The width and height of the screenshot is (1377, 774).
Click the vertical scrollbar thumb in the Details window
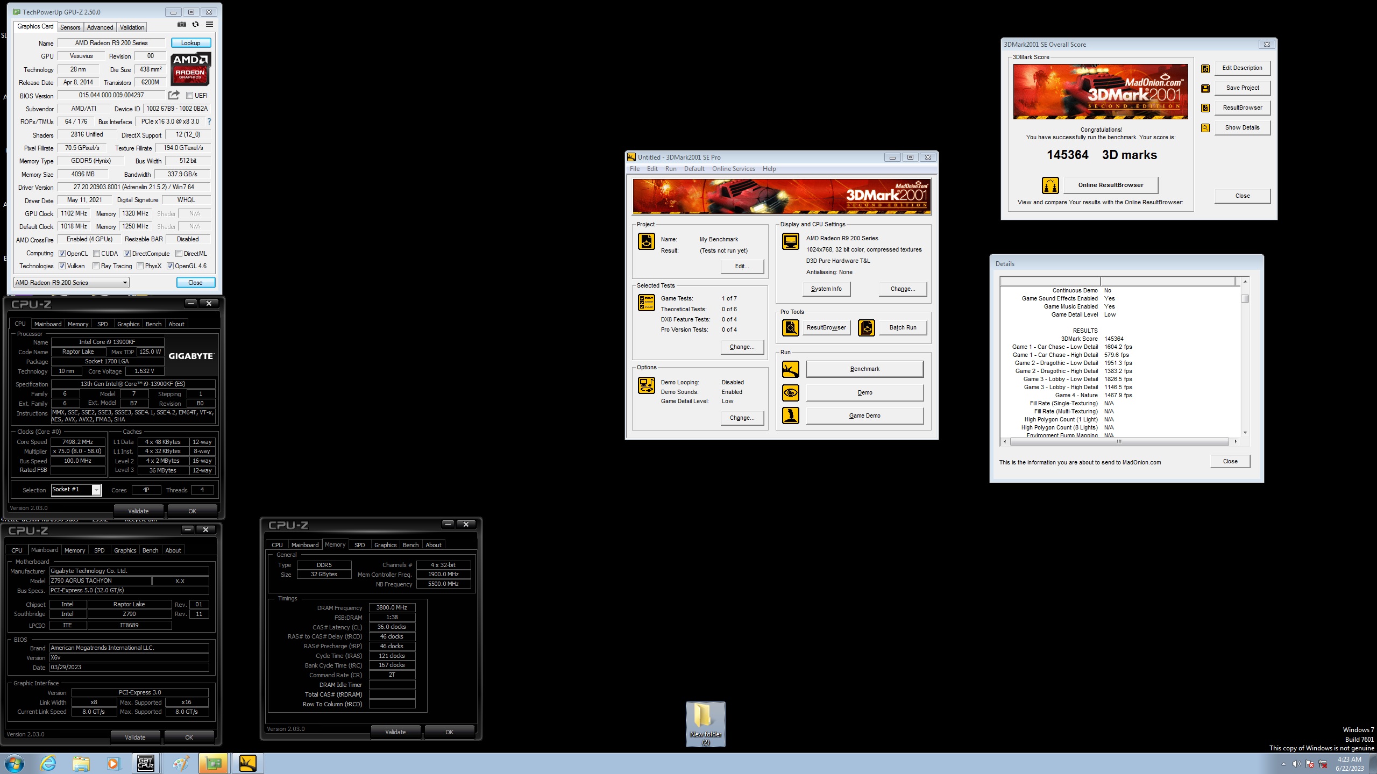tap(1245, 299)
